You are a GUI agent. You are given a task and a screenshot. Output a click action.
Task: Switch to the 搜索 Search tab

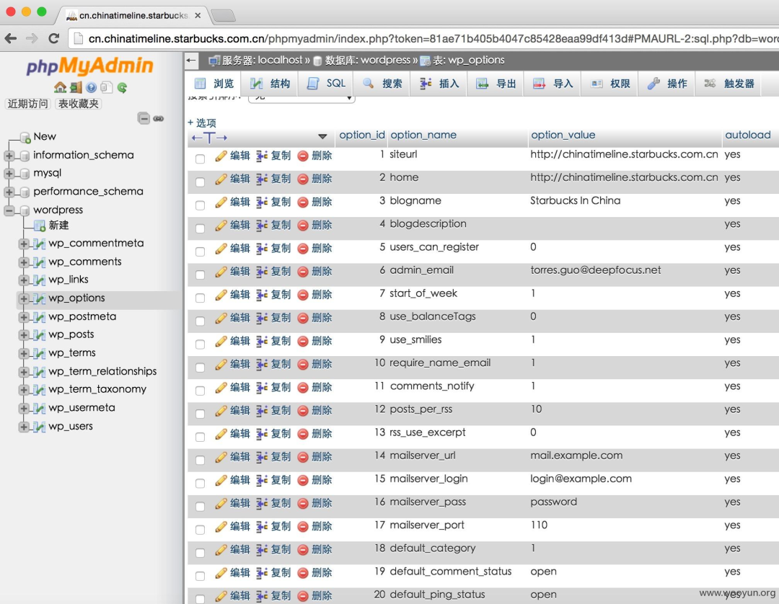click(x=382, y=84)
